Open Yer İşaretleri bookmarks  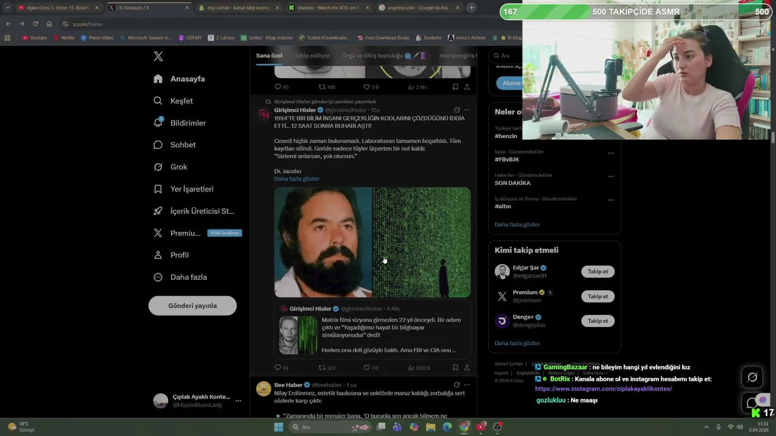(x=184, y=189)
